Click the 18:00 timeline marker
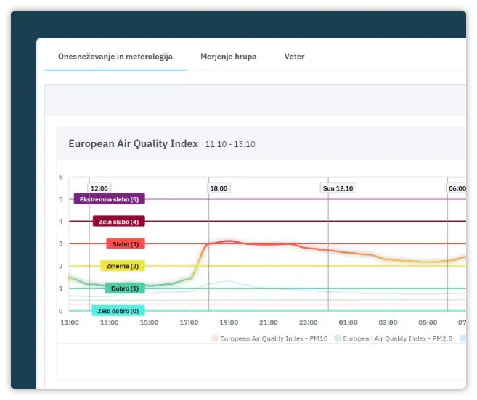Image resolution: width=477 pixels, height=400 pixels. point(219,188)
